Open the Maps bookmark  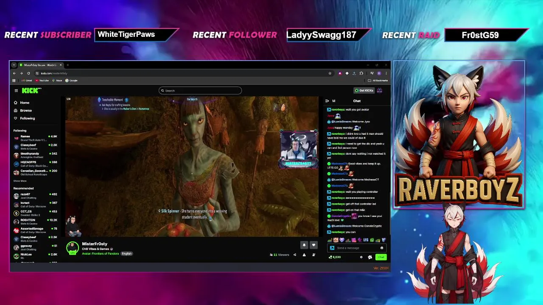click(x=57, y=80)
